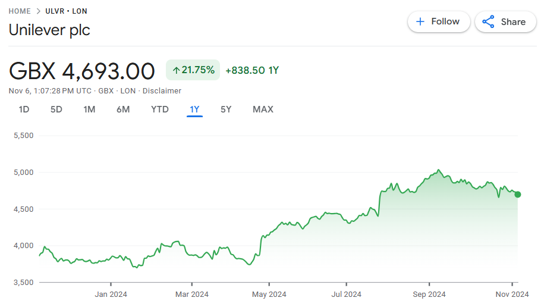Click the green dot at chart end
Screen dimensions: 544x307
(517, 195)
